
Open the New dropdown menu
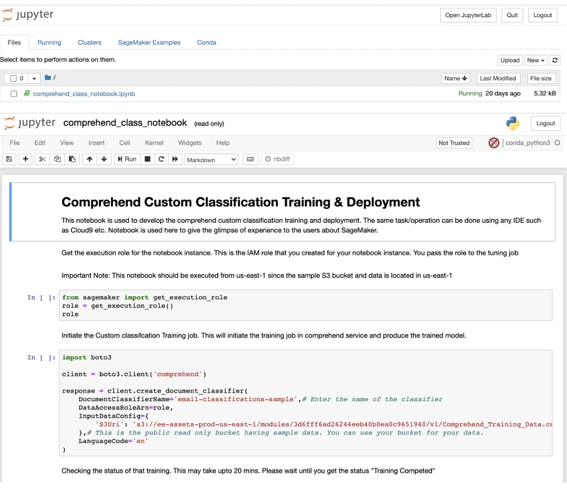(x=535, y=60)
